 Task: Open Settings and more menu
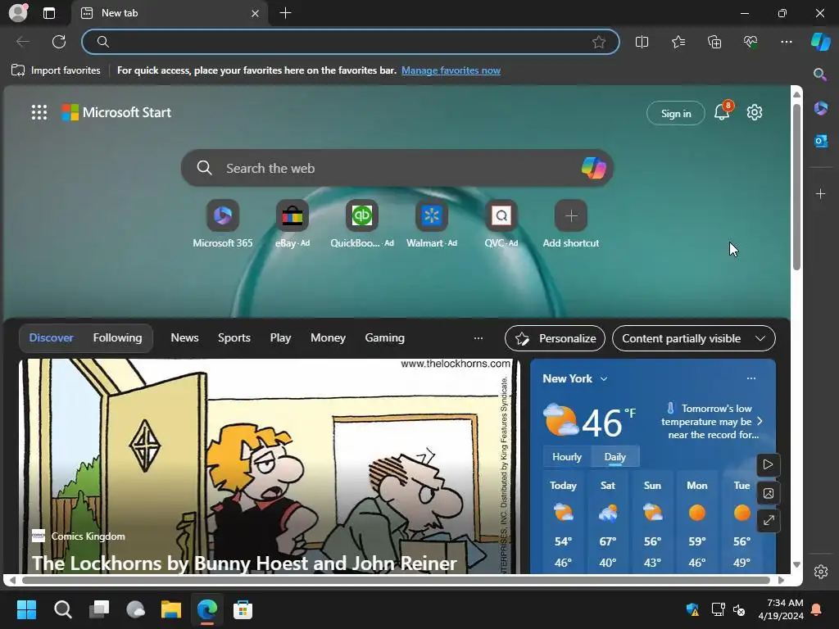[x=786, y=42]
